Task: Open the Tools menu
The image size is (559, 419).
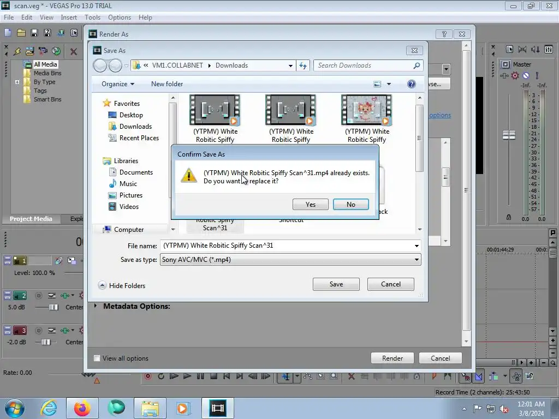Action: tap(92, 17)
